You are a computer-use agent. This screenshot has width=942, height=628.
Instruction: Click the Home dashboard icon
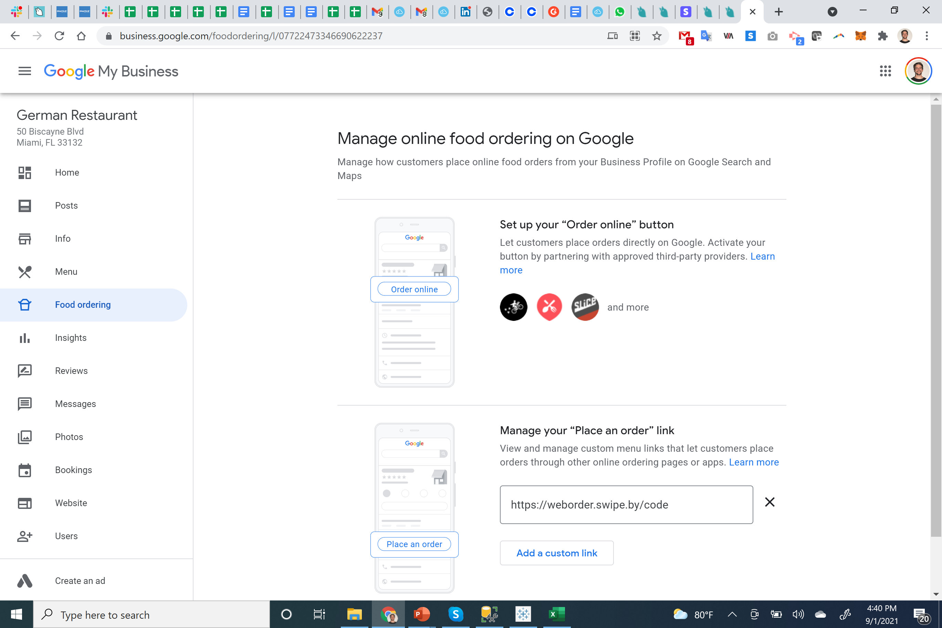tap(24, 172)
